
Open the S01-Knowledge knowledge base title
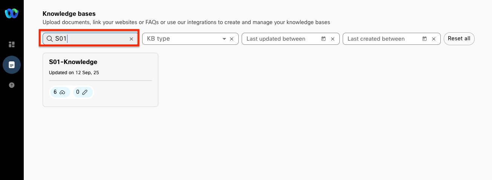tap(73, 62)
